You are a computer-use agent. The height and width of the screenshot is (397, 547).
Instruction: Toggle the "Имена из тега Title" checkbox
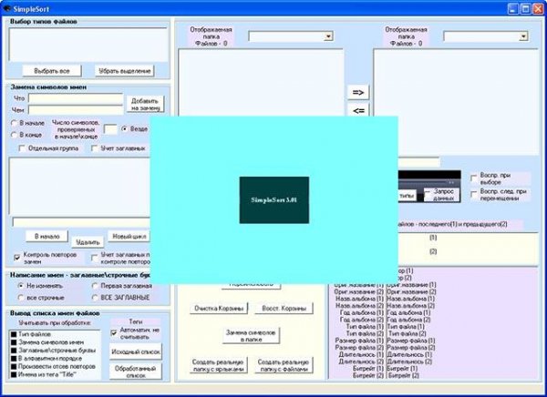[14, 375]
